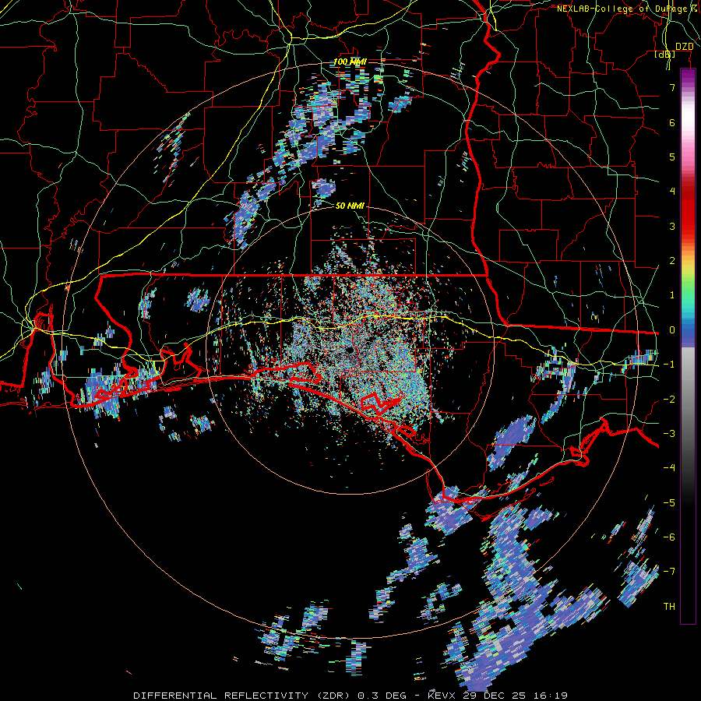Select the -4 value on color scale

tap(669, 468)
